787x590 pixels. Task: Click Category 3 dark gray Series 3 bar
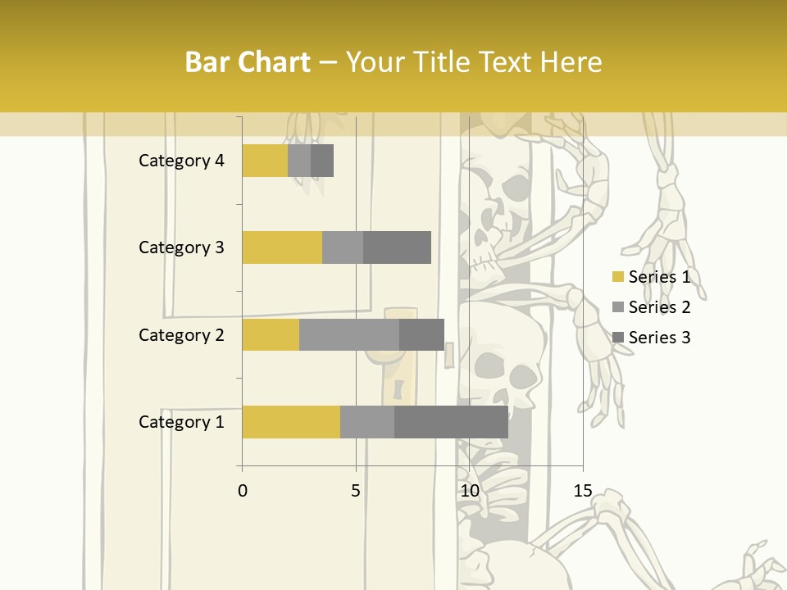[397, 247]
